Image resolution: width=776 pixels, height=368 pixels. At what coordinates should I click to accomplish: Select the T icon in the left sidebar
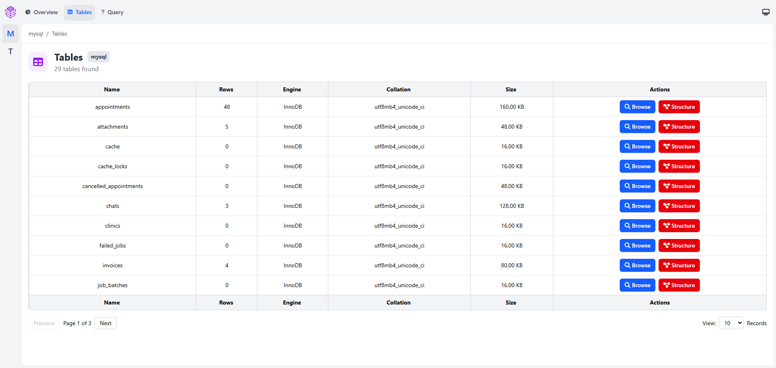(x=11, y=51)
